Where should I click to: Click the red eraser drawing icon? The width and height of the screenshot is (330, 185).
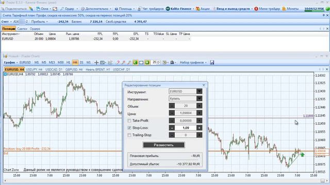click(x=118, y=63)
